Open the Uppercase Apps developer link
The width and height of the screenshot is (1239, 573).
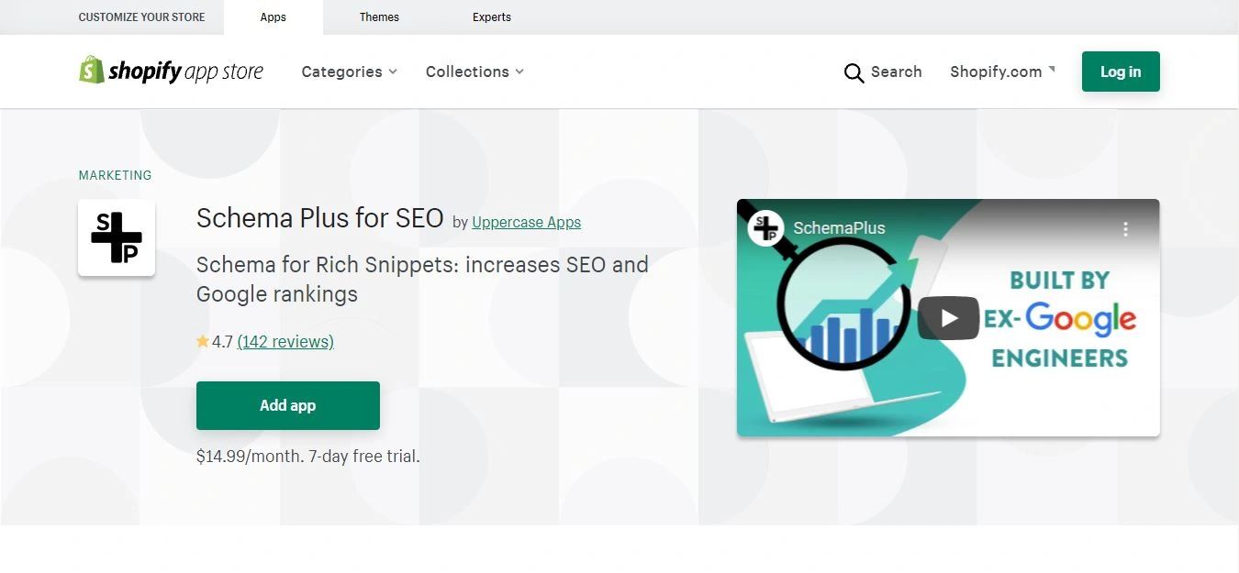click(x=526, y=222)
